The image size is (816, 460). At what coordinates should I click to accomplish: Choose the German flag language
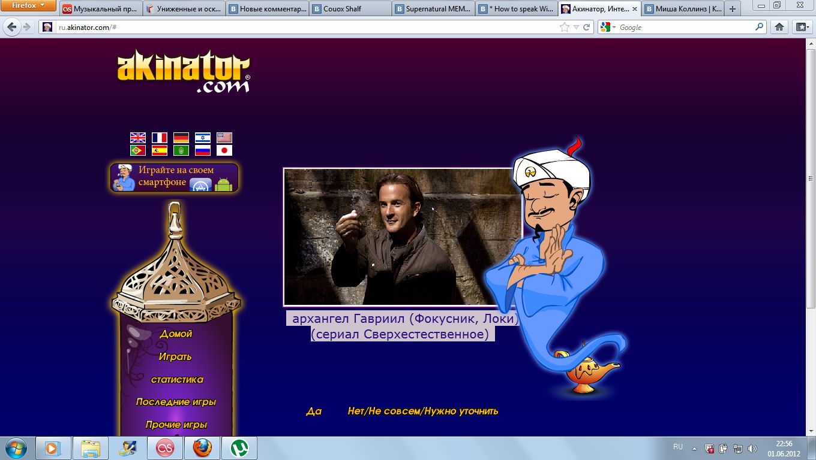coord(181,138)
